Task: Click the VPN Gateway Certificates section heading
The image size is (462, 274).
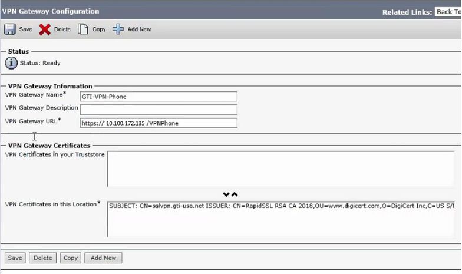Action: coord(49,146)
